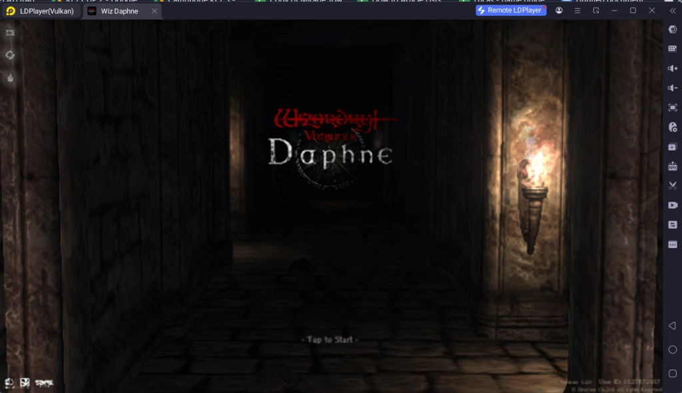Open keyboard mapping settings icon
The image size is (682, 393).
click(x=673, y=49)
